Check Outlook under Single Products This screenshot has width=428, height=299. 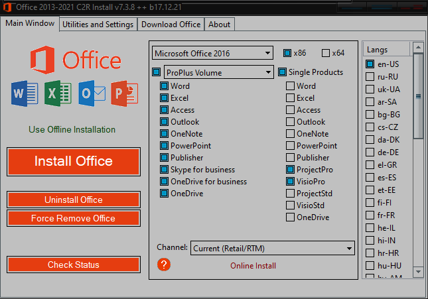(290, 122)
